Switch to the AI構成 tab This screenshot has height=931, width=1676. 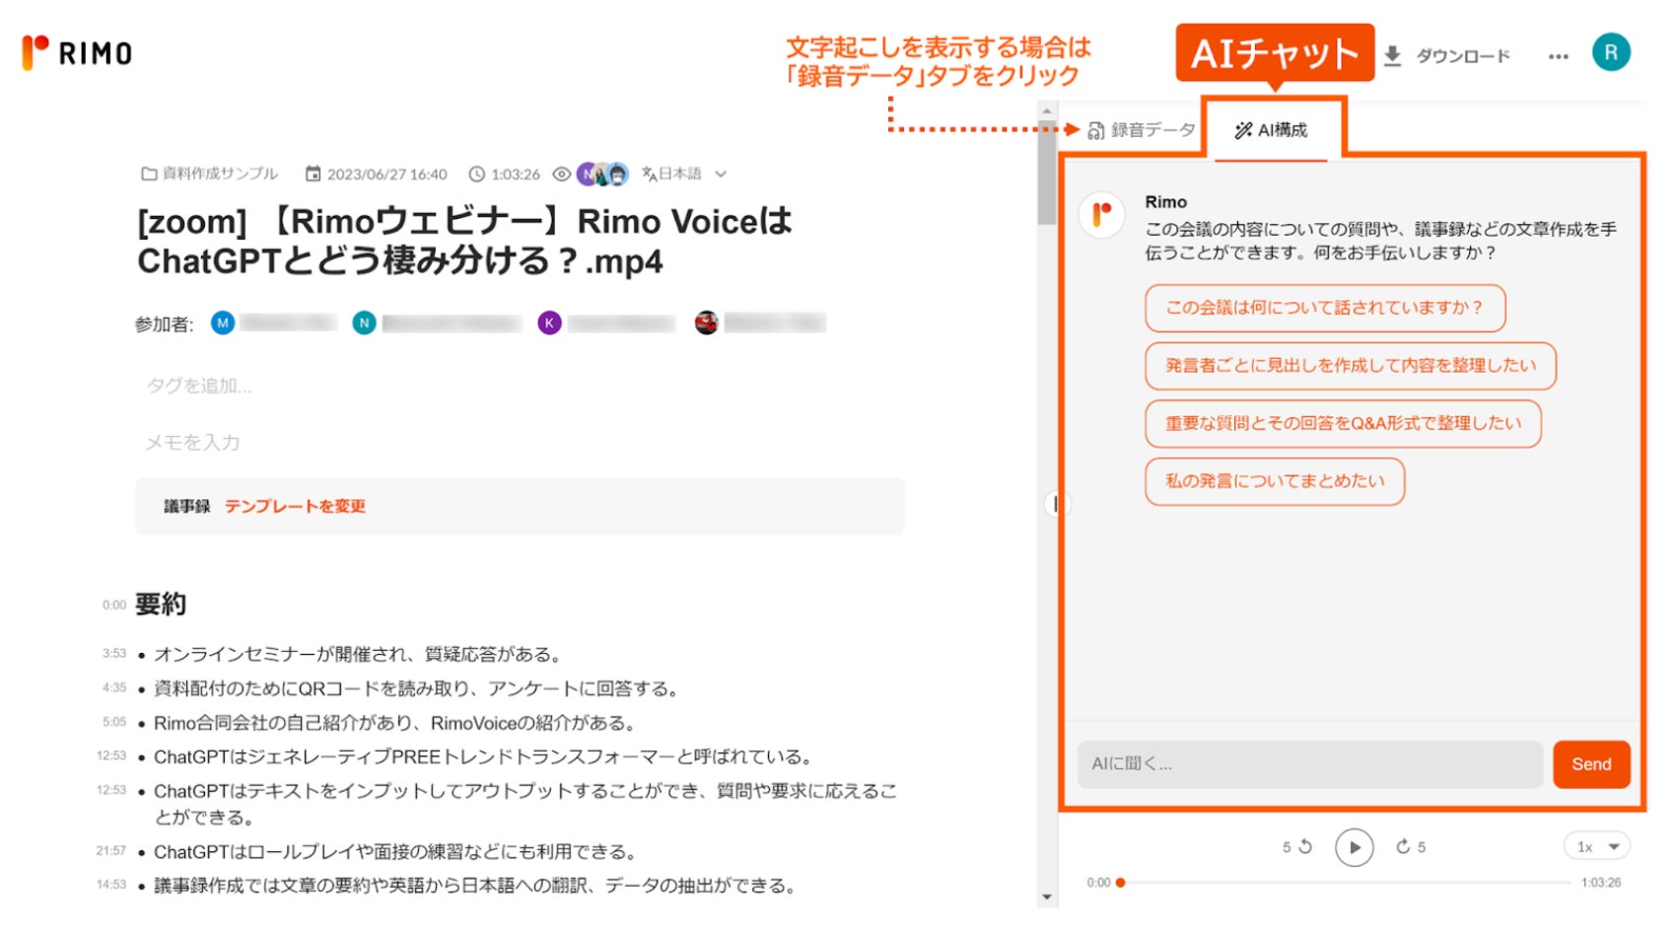1271,130
